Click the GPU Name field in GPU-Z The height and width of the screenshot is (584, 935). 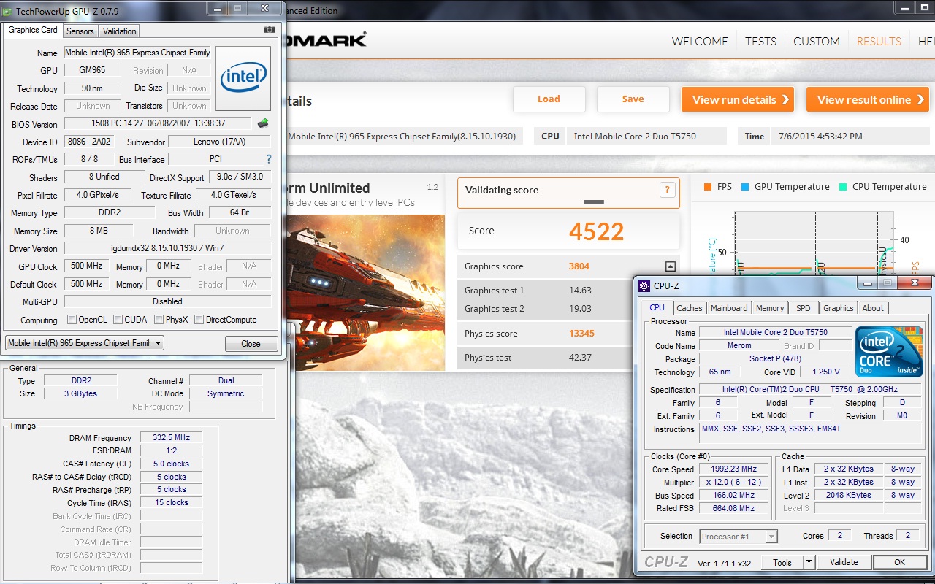point(137,53)
